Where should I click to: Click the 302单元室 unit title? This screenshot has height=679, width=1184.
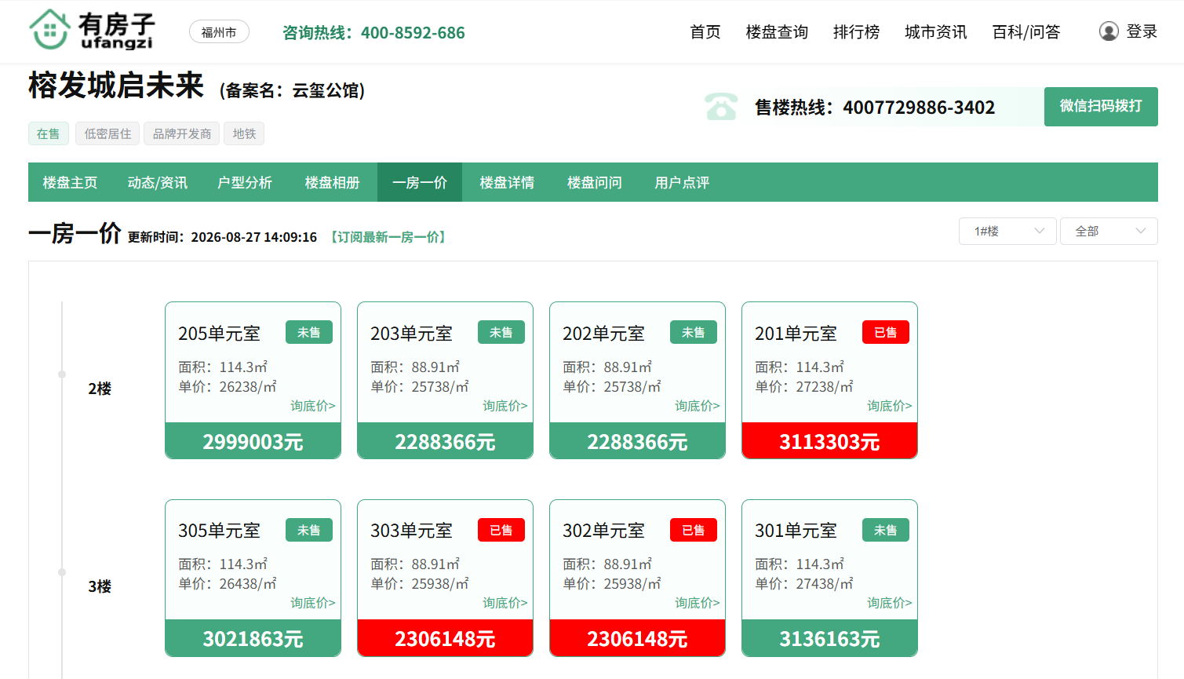tap(603, 531)
